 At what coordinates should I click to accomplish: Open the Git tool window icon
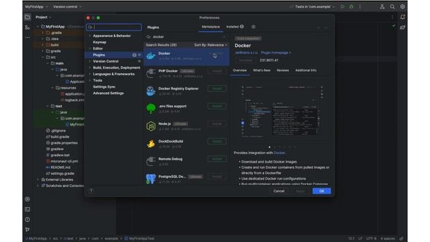pyautogui.click(x=28, y=229)
